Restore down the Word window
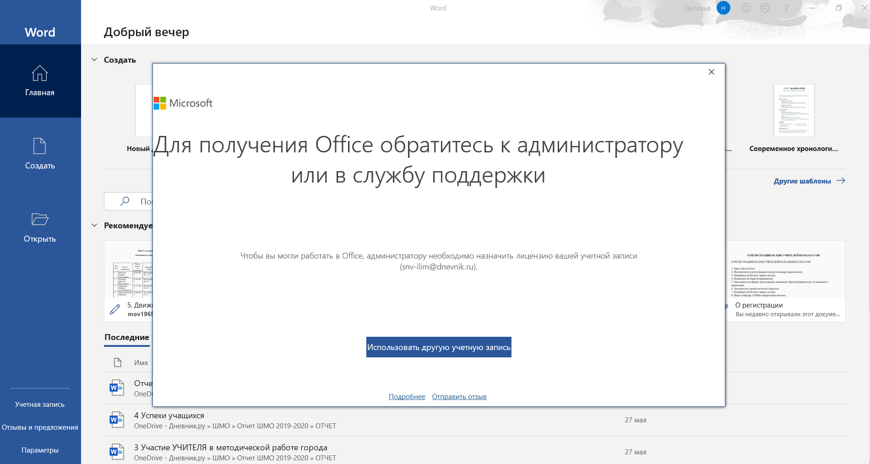The height and width of the screenshot is (464, 870). [839, 8]
